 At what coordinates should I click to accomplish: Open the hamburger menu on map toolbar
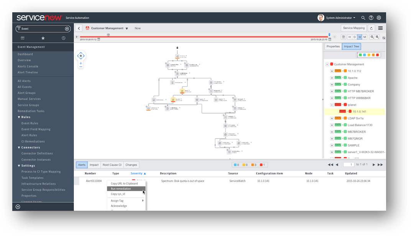click(380, 28)
